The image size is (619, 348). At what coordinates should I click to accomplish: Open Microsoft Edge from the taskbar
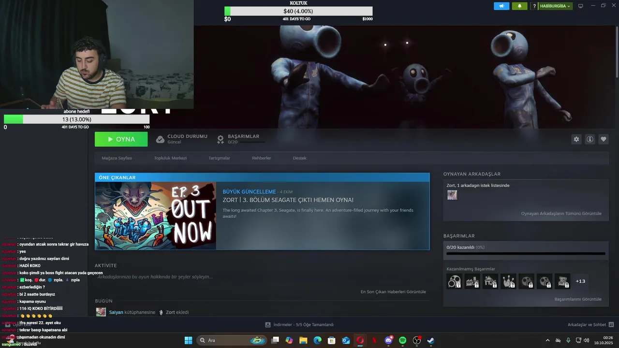(x=317, y=340)
